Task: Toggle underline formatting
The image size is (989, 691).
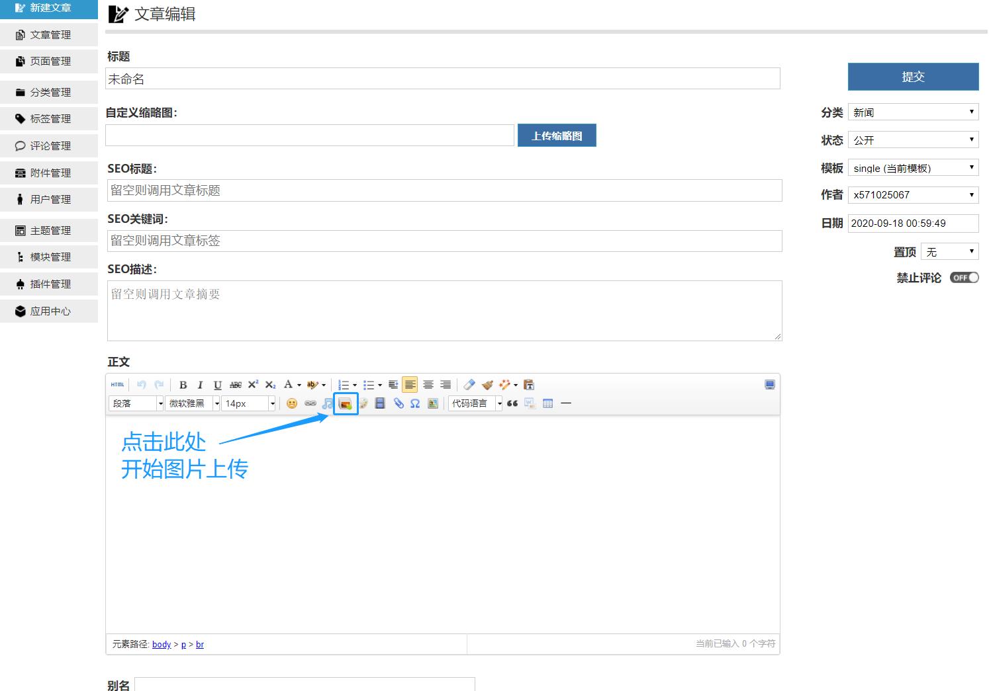Action: coord(217,385)
